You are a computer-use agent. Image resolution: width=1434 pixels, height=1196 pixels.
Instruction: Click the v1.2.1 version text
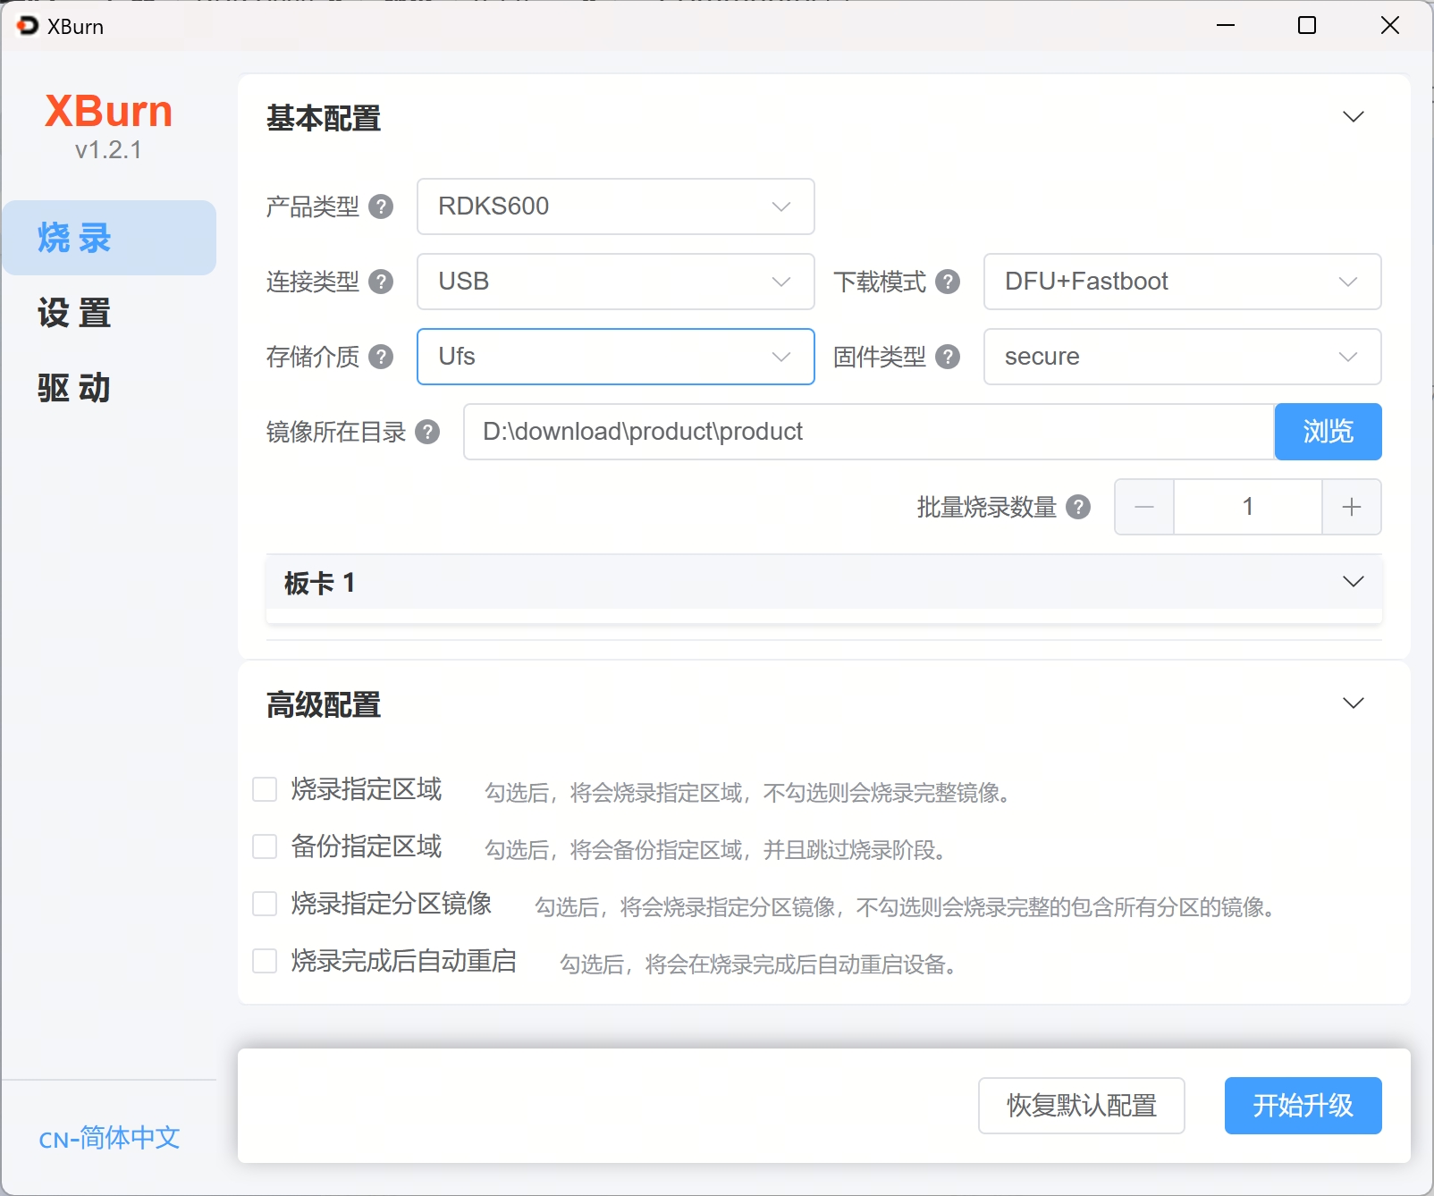click(x=108, y=150)
